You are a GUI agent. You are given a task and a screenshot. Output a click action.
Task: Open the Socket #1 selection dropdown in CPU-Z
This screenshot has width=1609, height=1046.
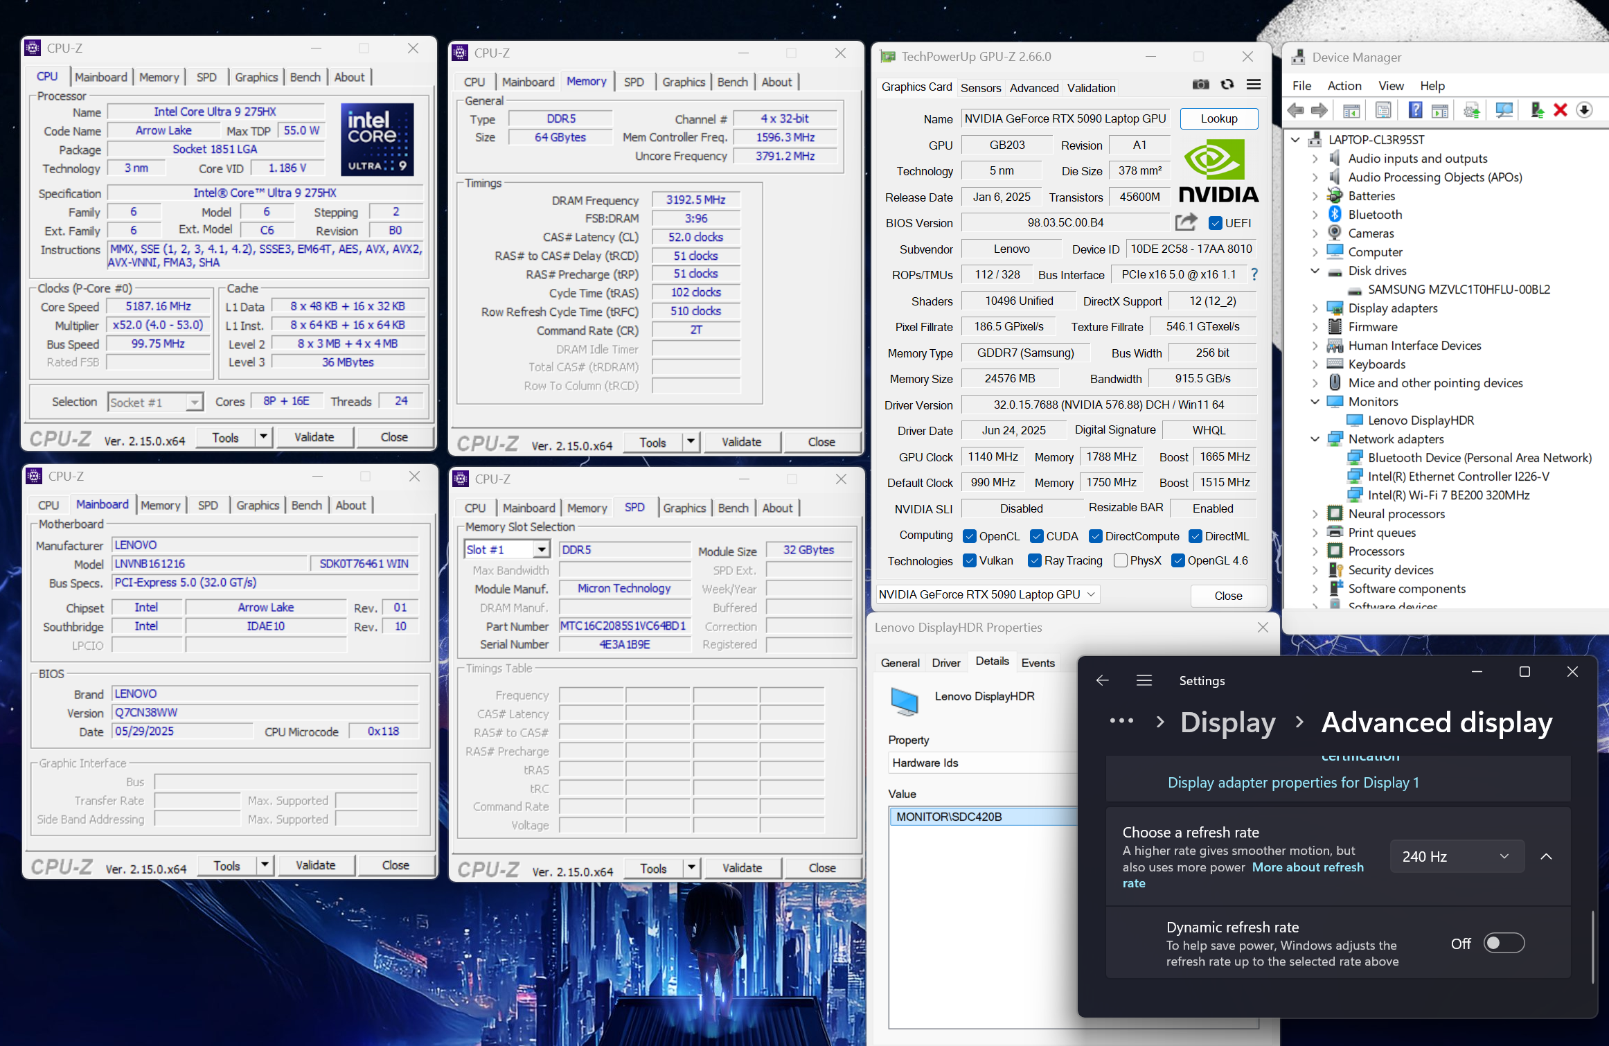[156, 402]
